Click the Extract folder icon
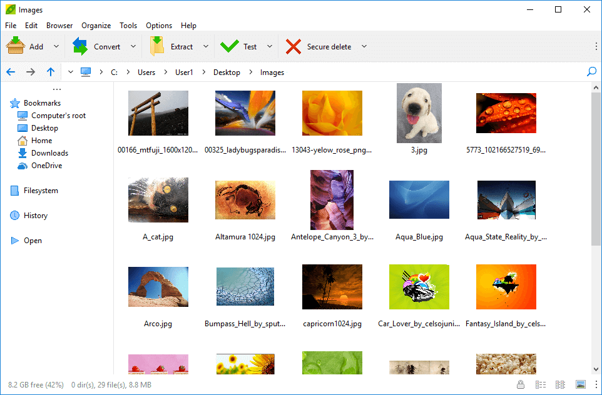 click(x=156, y=46)
